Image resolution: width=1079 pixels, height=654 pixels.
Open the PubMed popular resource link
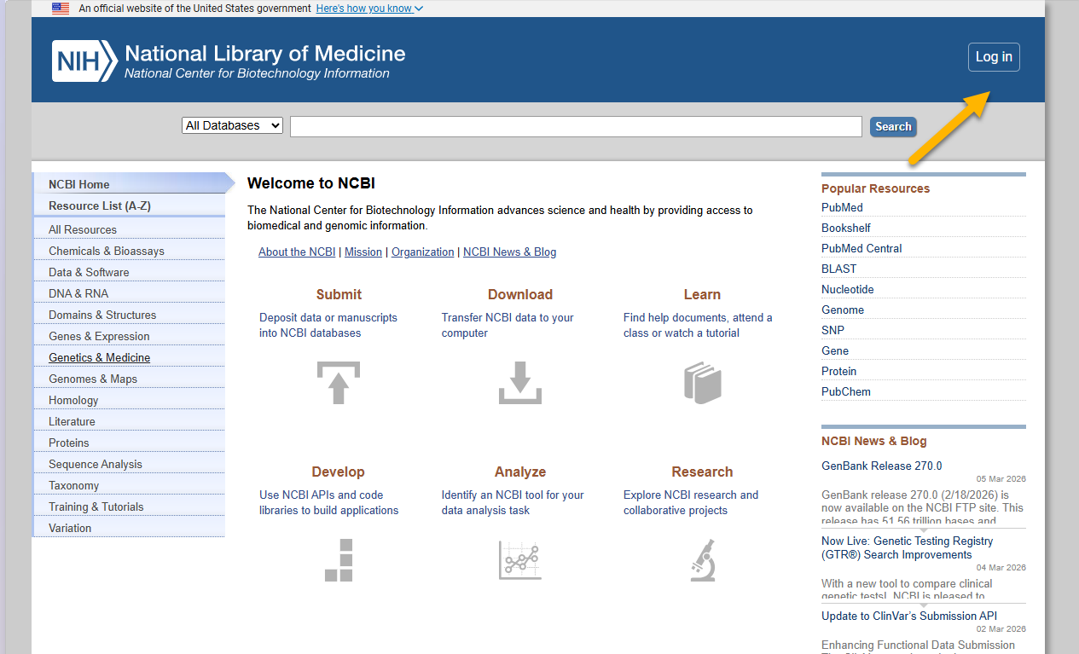click(x=842, y=207)
